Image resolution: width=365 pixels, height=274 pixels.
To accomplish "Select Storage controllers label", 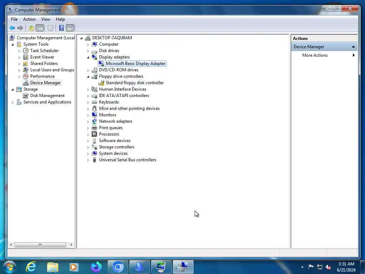I will 117,147.
